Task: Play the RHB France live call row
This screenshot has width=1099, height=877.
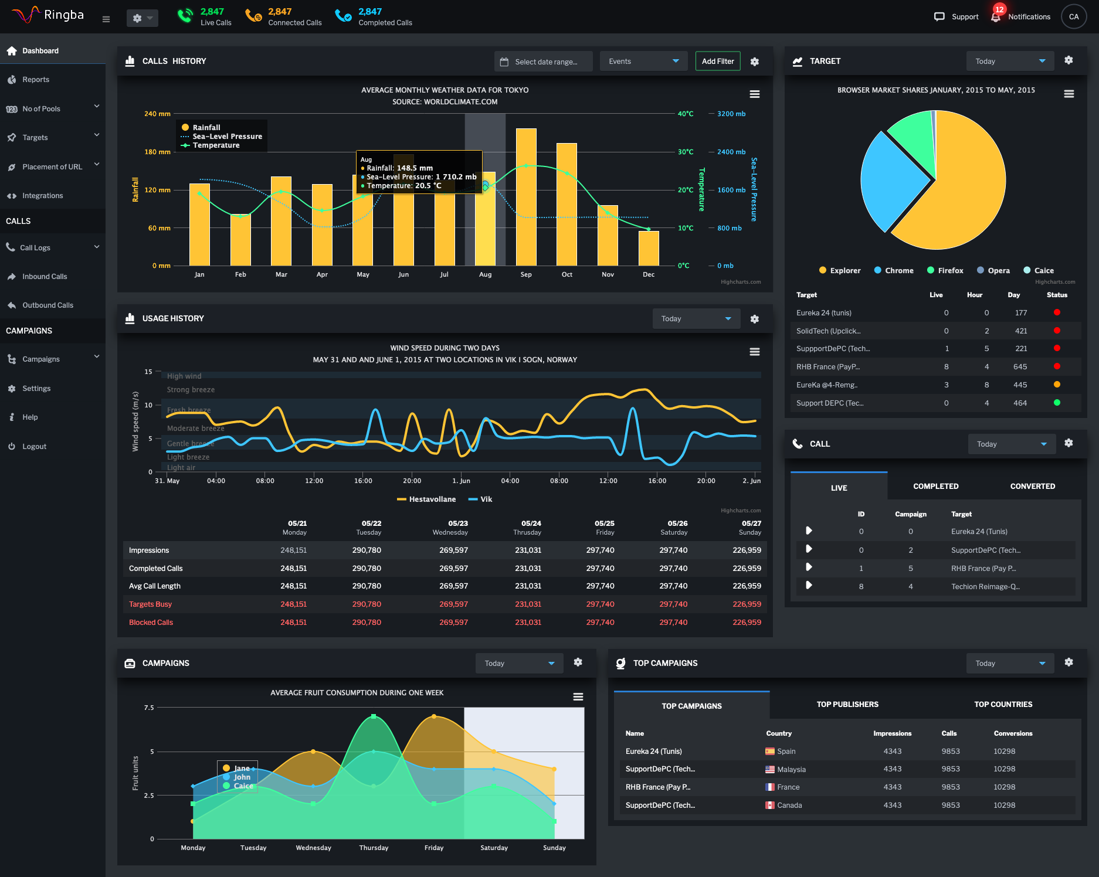Action: pos(809,567)
